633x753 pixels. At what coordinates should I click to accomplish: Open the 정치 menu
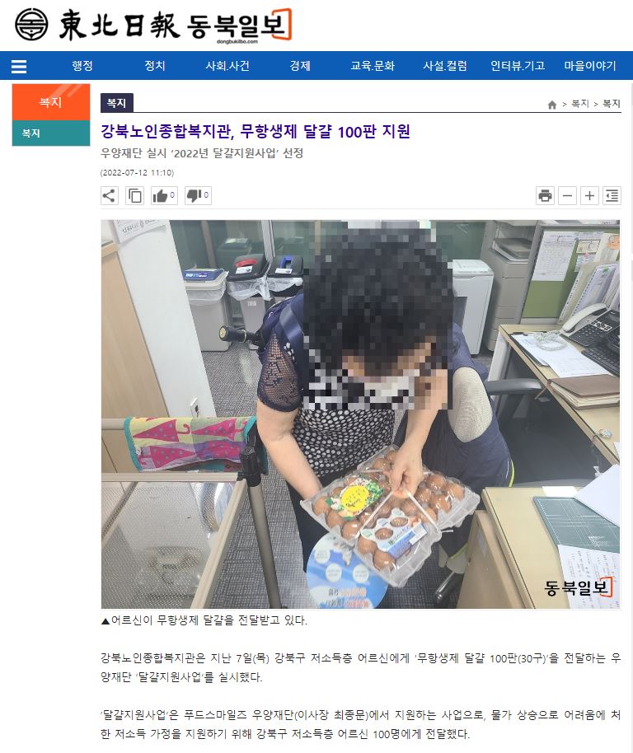155,66
